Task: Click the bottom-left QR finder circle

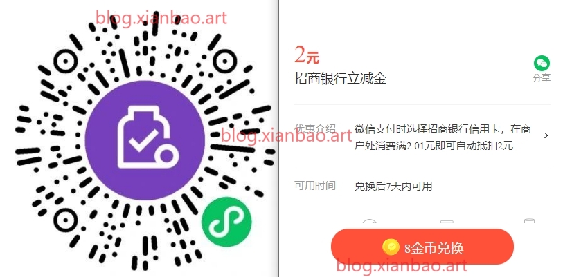Action: [x=65, y=220]
